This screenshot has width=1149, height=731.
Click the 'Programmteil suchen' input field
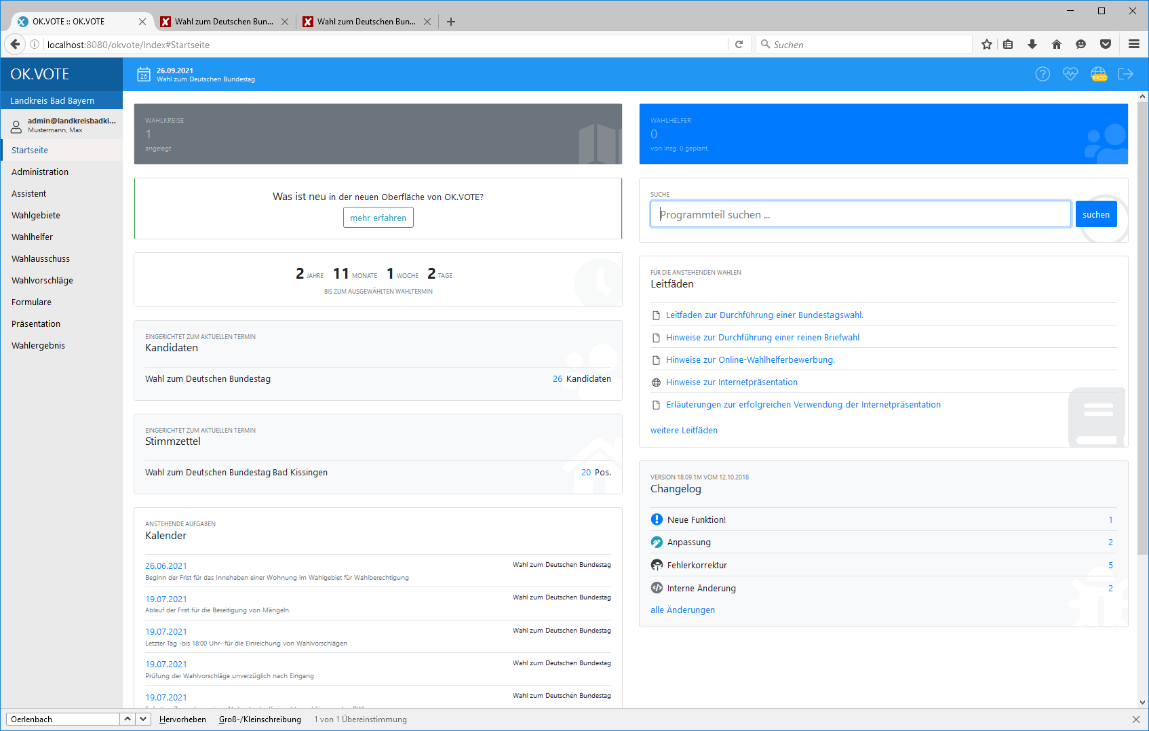coord(860,214)
